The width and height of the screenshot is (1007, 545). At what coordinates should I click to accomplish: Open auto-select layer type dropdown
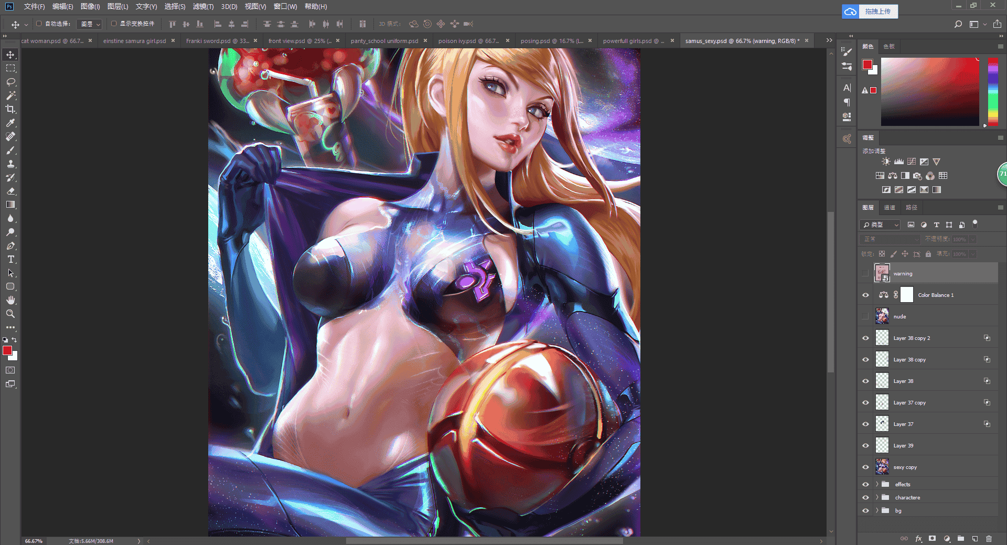pyautogui.click(x=89, y=24)
